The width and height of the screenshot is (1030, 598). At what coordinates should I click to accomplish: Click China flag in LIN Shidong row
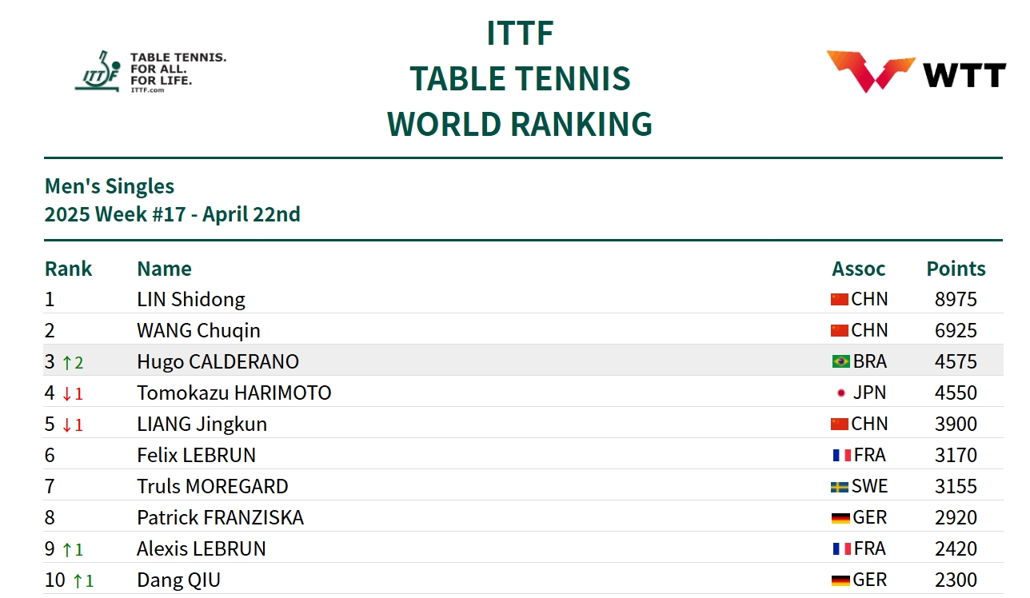click(840, 299)
